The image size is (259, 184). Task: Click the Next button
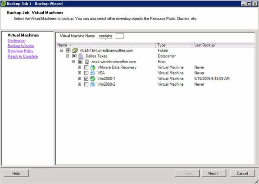click(x=213, y=173)
